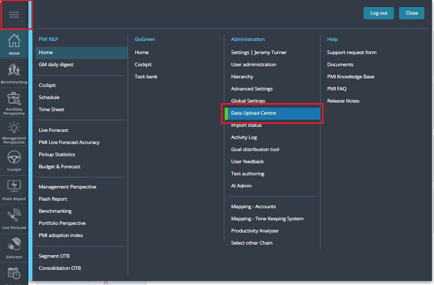Open PMI Knowledge Base
The width and height of the screenshot is (434, 285).
(350, 77)
